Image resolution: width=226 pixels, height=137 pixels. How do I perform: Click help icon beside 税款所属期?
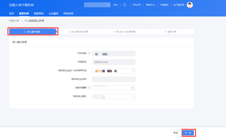[x=89, y=88]
